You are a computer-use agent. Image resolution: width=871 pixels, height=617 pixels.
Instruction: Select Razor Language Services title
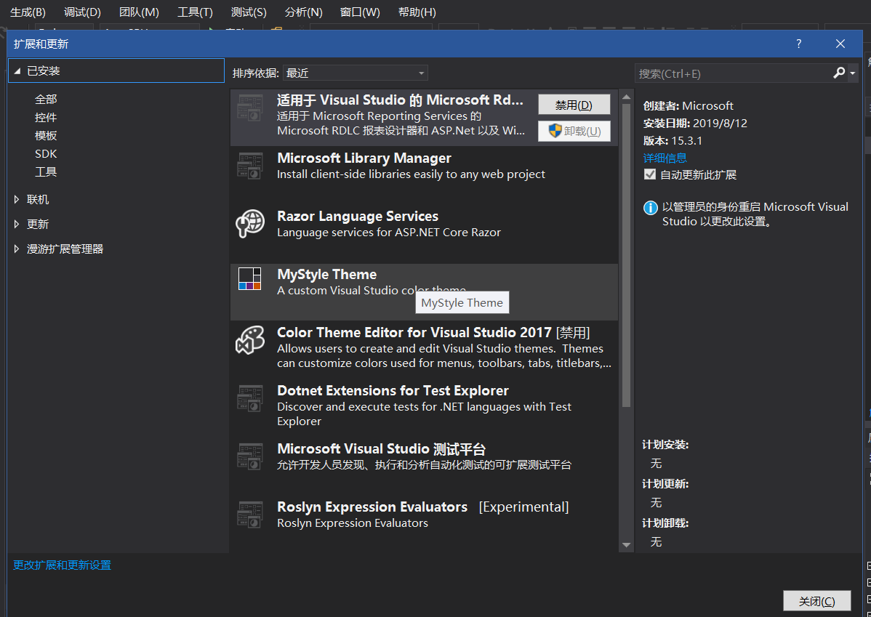(357, 216)
